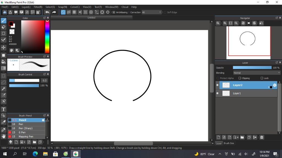Open Microsoft Edge from taskbar
The image size is (282, 158).
tap(35, 154)
